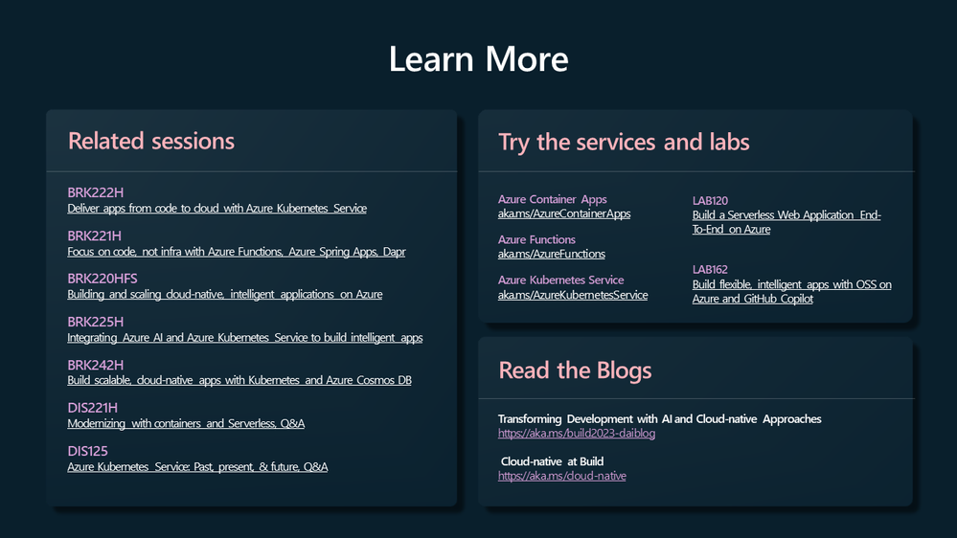Viewport: 957px width, 538px height.
Task: Select the BRK222H session code
Action: [x=95, y=192]
